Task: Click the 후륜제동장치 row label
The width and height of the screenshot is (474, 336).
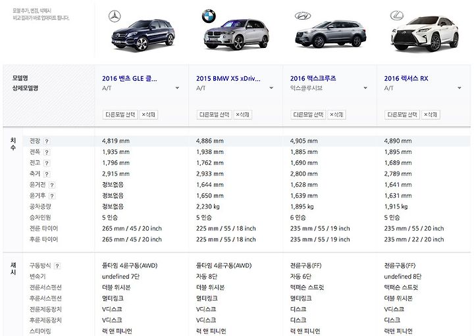Action: tap(45, 320)
